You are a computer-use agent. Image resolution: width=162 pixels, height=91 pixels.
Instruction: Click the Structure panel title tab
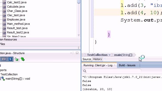tap(12, 53)
